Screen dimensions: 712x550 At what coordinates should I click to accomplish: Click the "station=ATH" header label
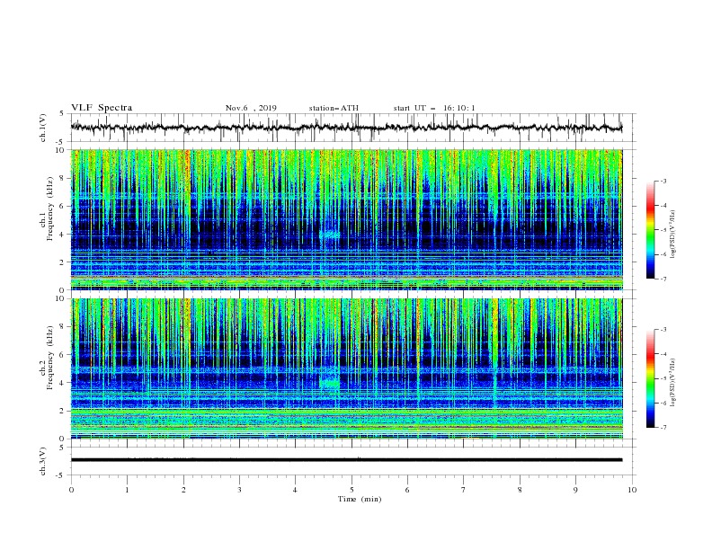click(x=334, y=108)
